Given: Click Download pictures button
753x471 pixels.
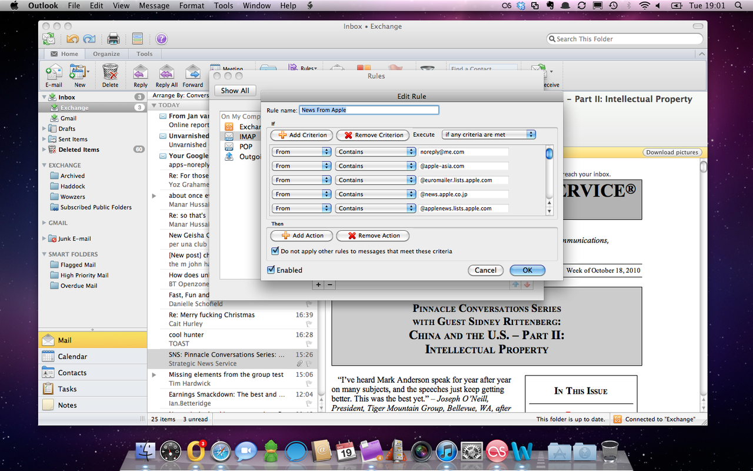Looking at the screenshot, I should tap(672, 152).
